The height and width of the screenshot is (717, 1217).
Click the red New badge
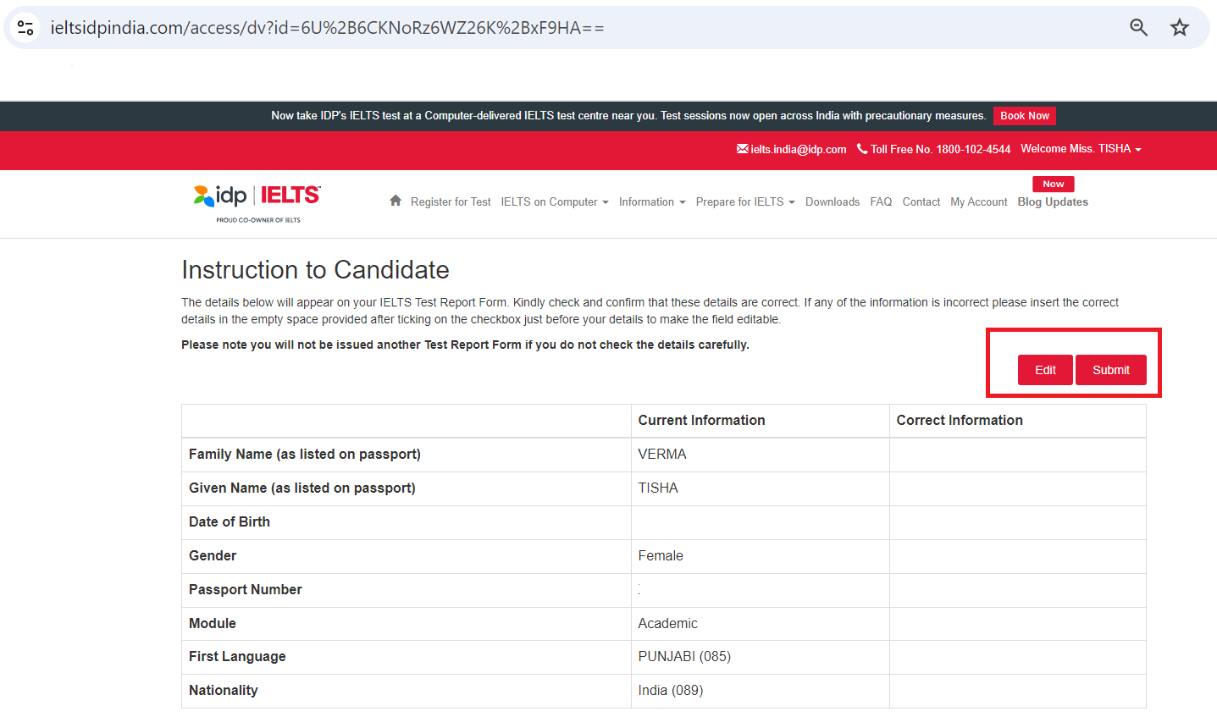click(x=1053, y=184)
